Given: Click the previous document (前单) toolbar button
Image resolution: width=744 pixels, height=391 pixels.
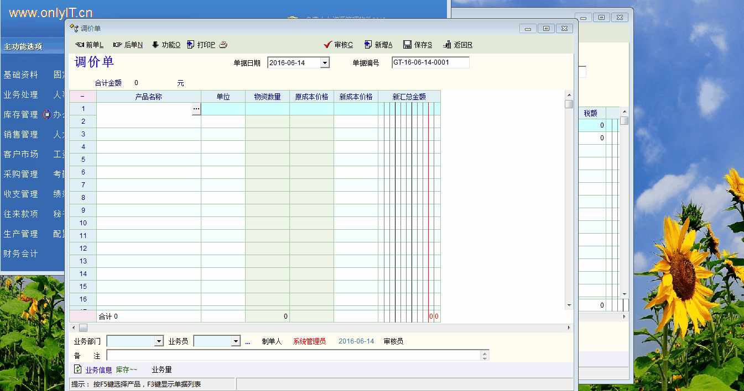Looking at the screenshot, I should (x=89, y=45).
